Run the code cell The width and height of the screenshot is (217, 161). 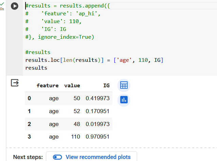pos(15,6)
